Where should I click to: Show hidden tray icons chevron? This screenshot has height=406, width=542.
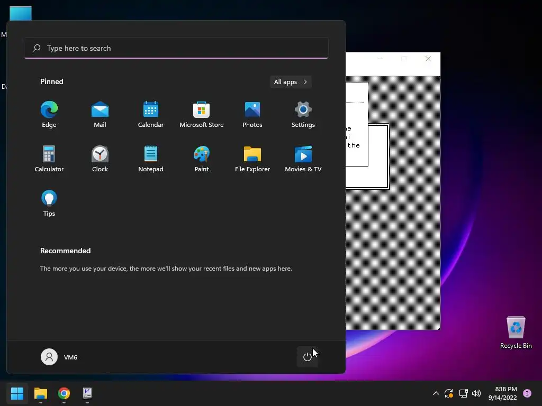[436, 393]
